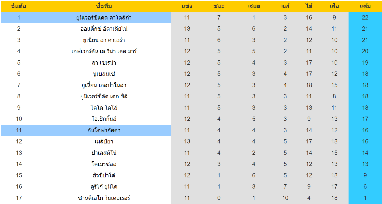Select team เอฟเวอร์ตัน เด วีน่า เดล มาร์
The height and width of the screenshot is (204, 382).
(x=104, y=51)
